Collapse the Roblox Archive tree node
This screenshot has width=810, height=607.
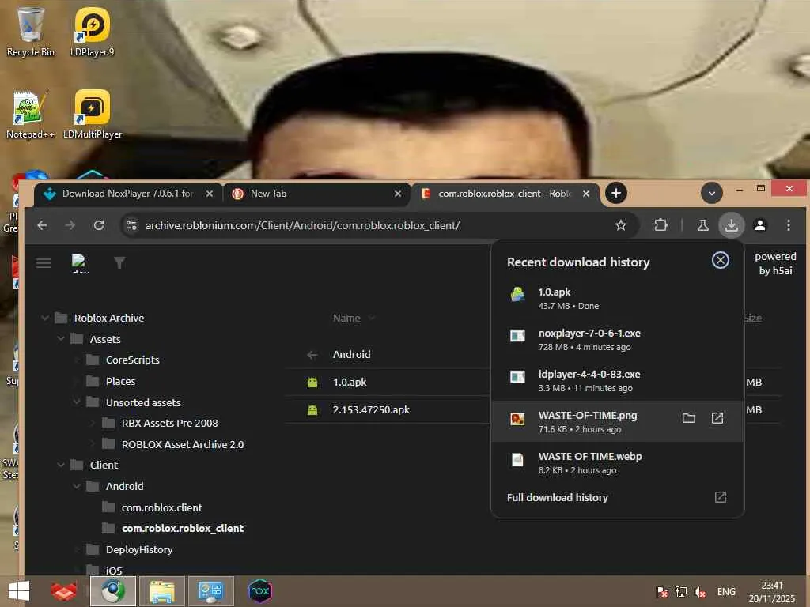45,318
